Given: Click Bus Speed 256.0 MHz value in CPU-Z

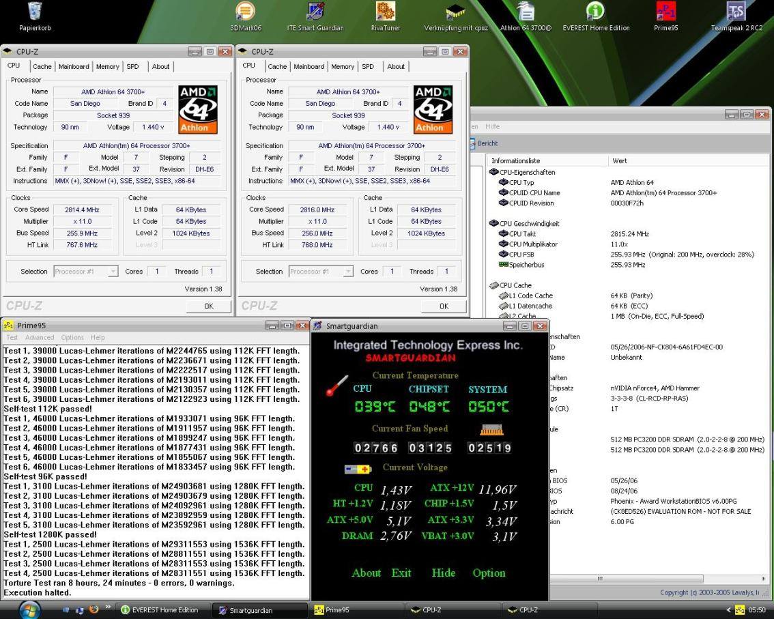Looking at the screenshot, I should (317, 233).
